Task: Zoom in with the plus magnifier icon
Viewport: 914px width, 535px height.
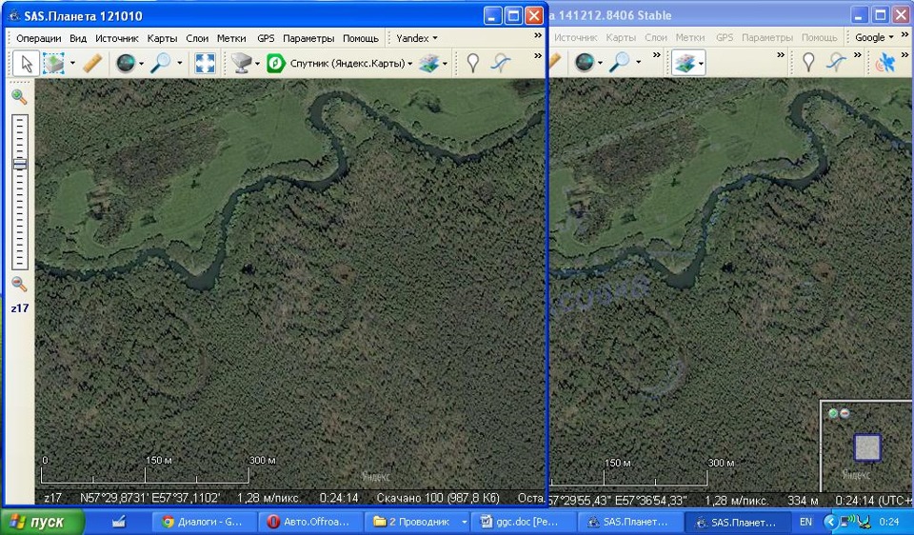Action: [19, 97]
